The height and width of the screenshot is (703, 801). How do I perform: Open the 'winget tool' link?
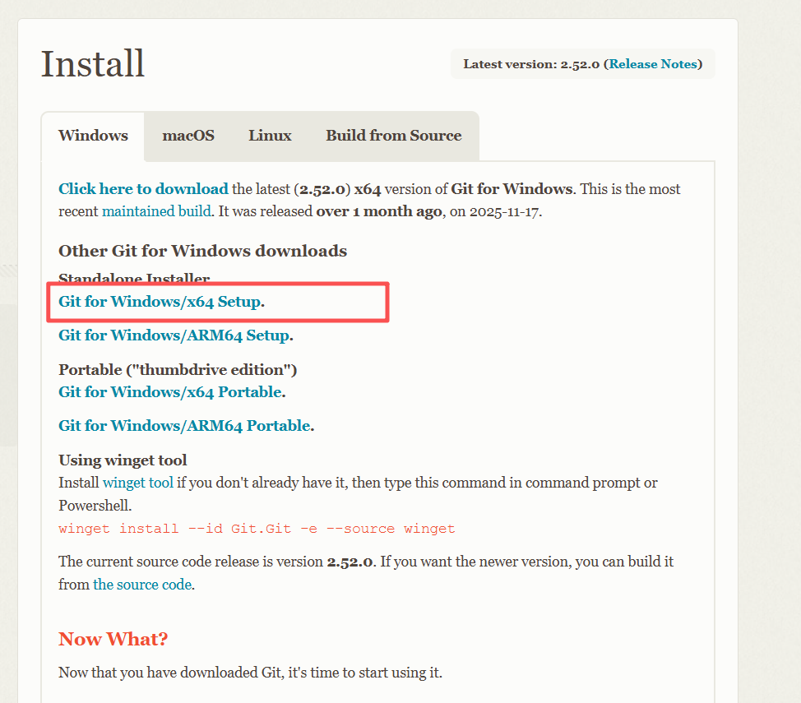point(138,483)
